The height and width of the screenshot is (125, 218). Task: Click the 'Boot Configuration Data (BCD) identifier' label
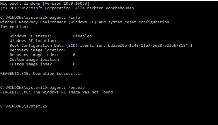(56, 45)
